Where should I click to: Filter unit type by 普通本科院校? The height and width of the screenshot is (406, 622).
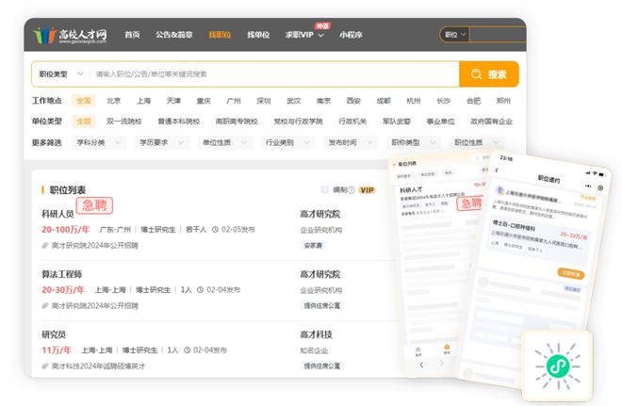click(x=179, y=122)
